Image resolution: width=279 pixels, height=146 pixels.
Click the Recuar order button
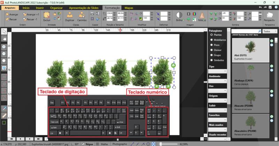pyautogui.click(x=11, y=19)
